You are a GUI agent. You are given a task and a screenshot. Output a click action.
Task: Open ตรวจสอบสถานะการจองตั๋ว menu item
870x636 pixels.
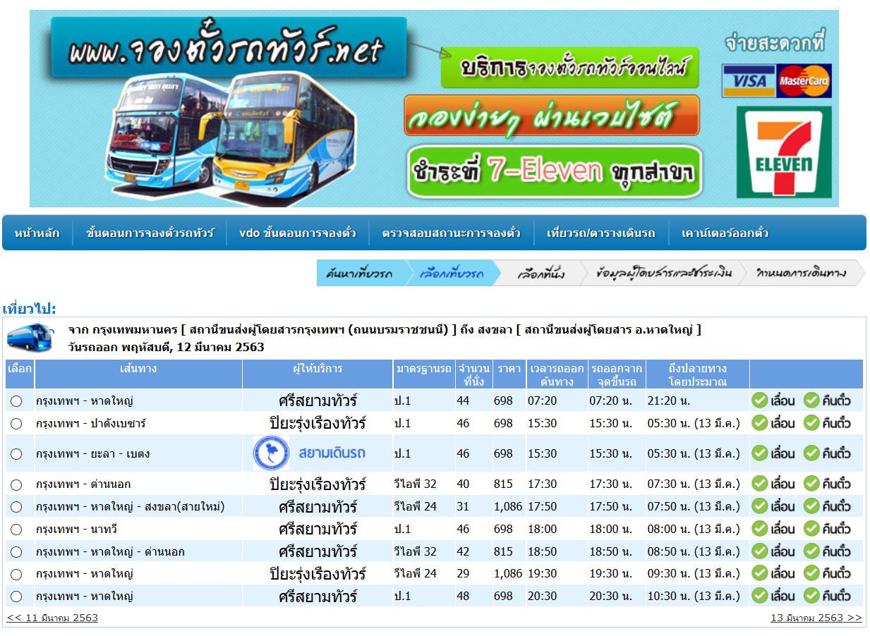pos(452,233)
